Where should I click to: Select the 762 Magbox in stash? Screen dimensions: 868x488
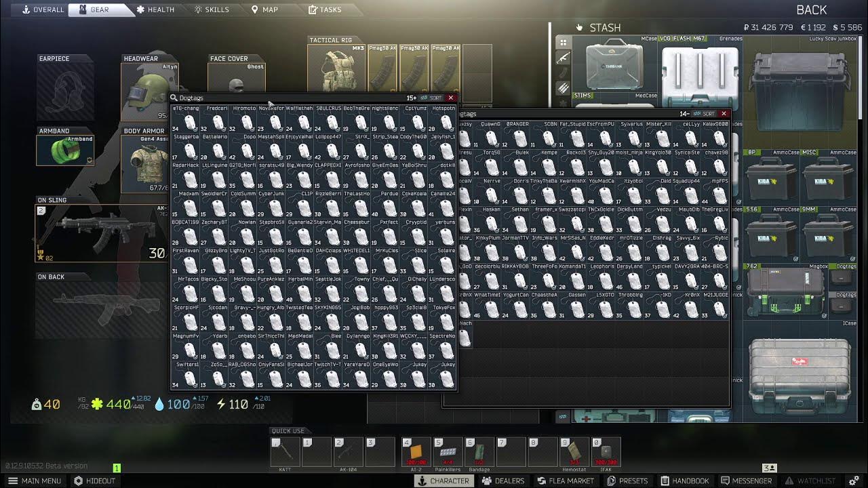click(x=786, y=291)
